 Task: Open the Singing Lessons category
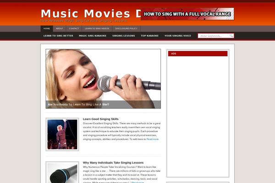click(124, 36)
